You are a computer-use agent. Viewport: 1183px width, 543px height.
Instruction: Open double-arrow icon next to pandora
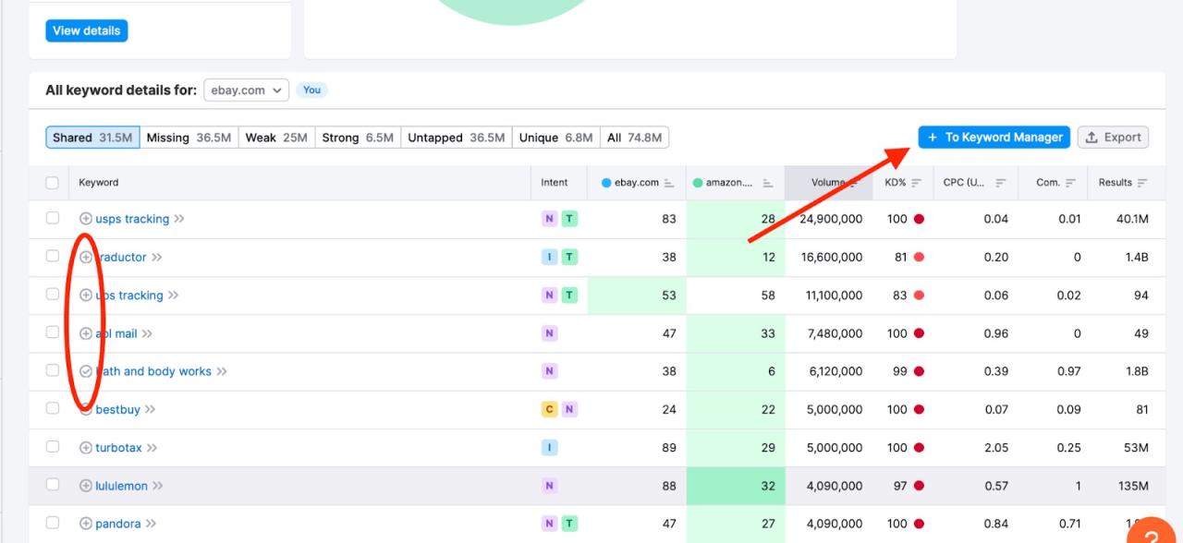pyautogui.click(x=151, y=524)
